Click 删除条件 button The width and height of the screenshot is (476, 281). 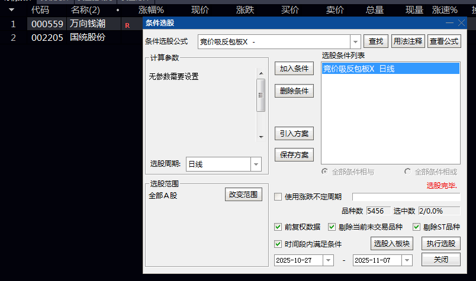[x=294, y=91]
